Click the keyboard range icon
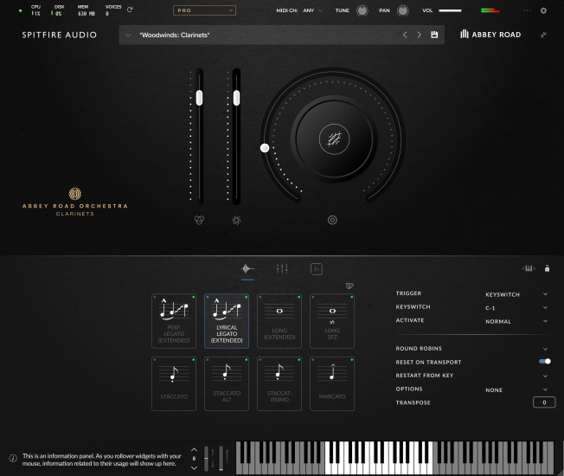 click(529, 268)
